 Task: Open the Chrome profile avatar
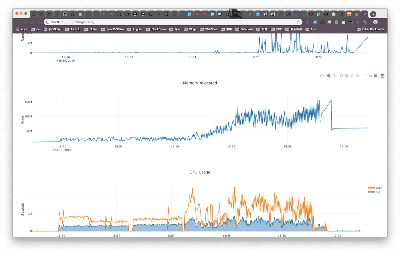coord(375,22)
